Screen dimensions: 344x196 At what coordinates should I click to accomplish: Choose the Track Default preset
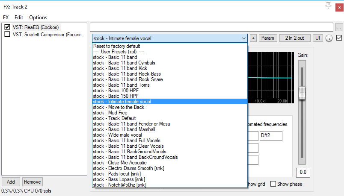coord(170,118)
